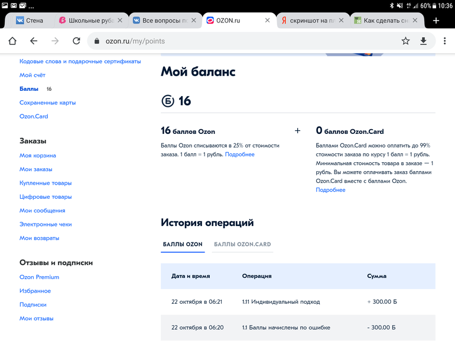Open a new tab with plus icon
This screenshot has width=455, height=341.
tap(436, 20)
